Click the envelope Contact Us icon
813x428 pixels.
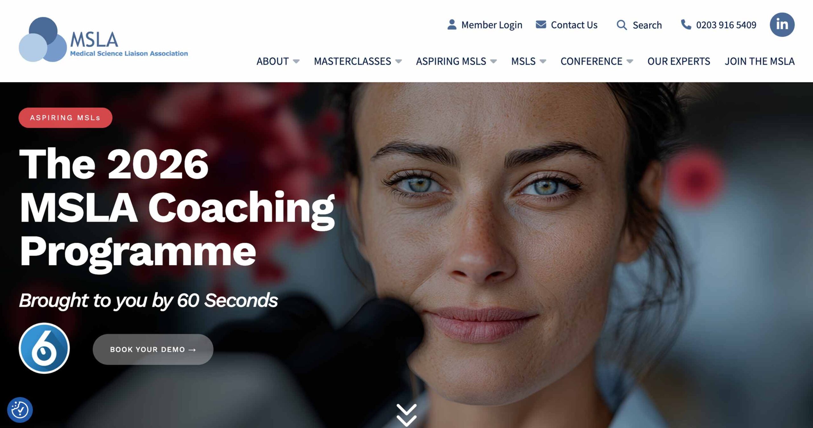pyautogui.click(x=541, y=24)
